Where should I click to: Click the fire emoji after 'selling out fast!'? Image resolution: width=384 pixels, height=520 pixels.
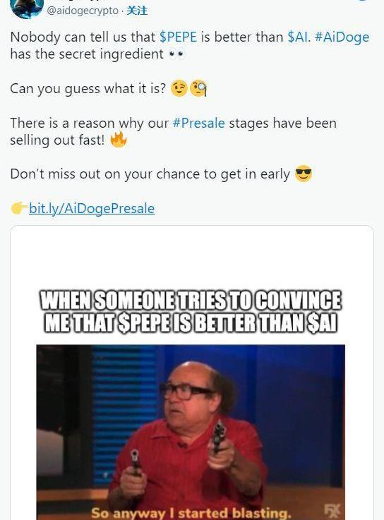119,139
